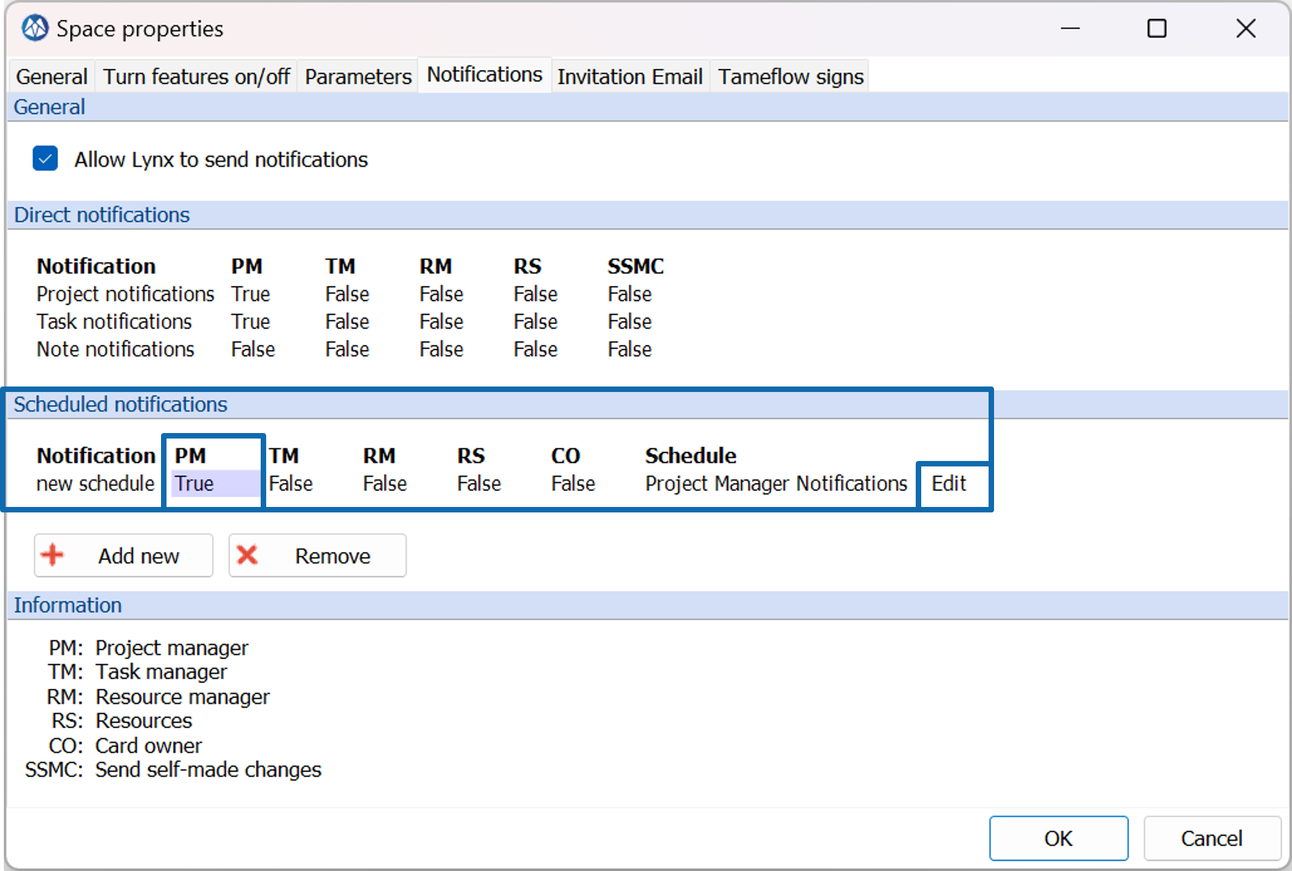This screenshot has width=1292, height=871.
Task: Toggle Note notifications RS value
Action: [x=536, y=350]
